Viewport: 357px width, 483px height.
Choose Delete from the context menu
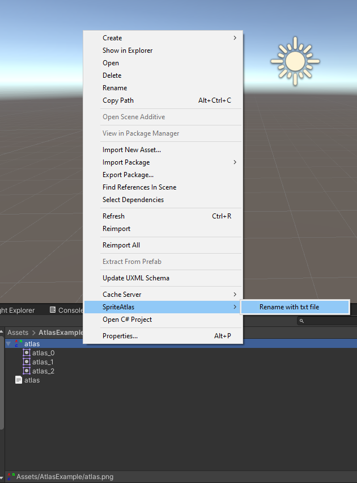[163, 75]
